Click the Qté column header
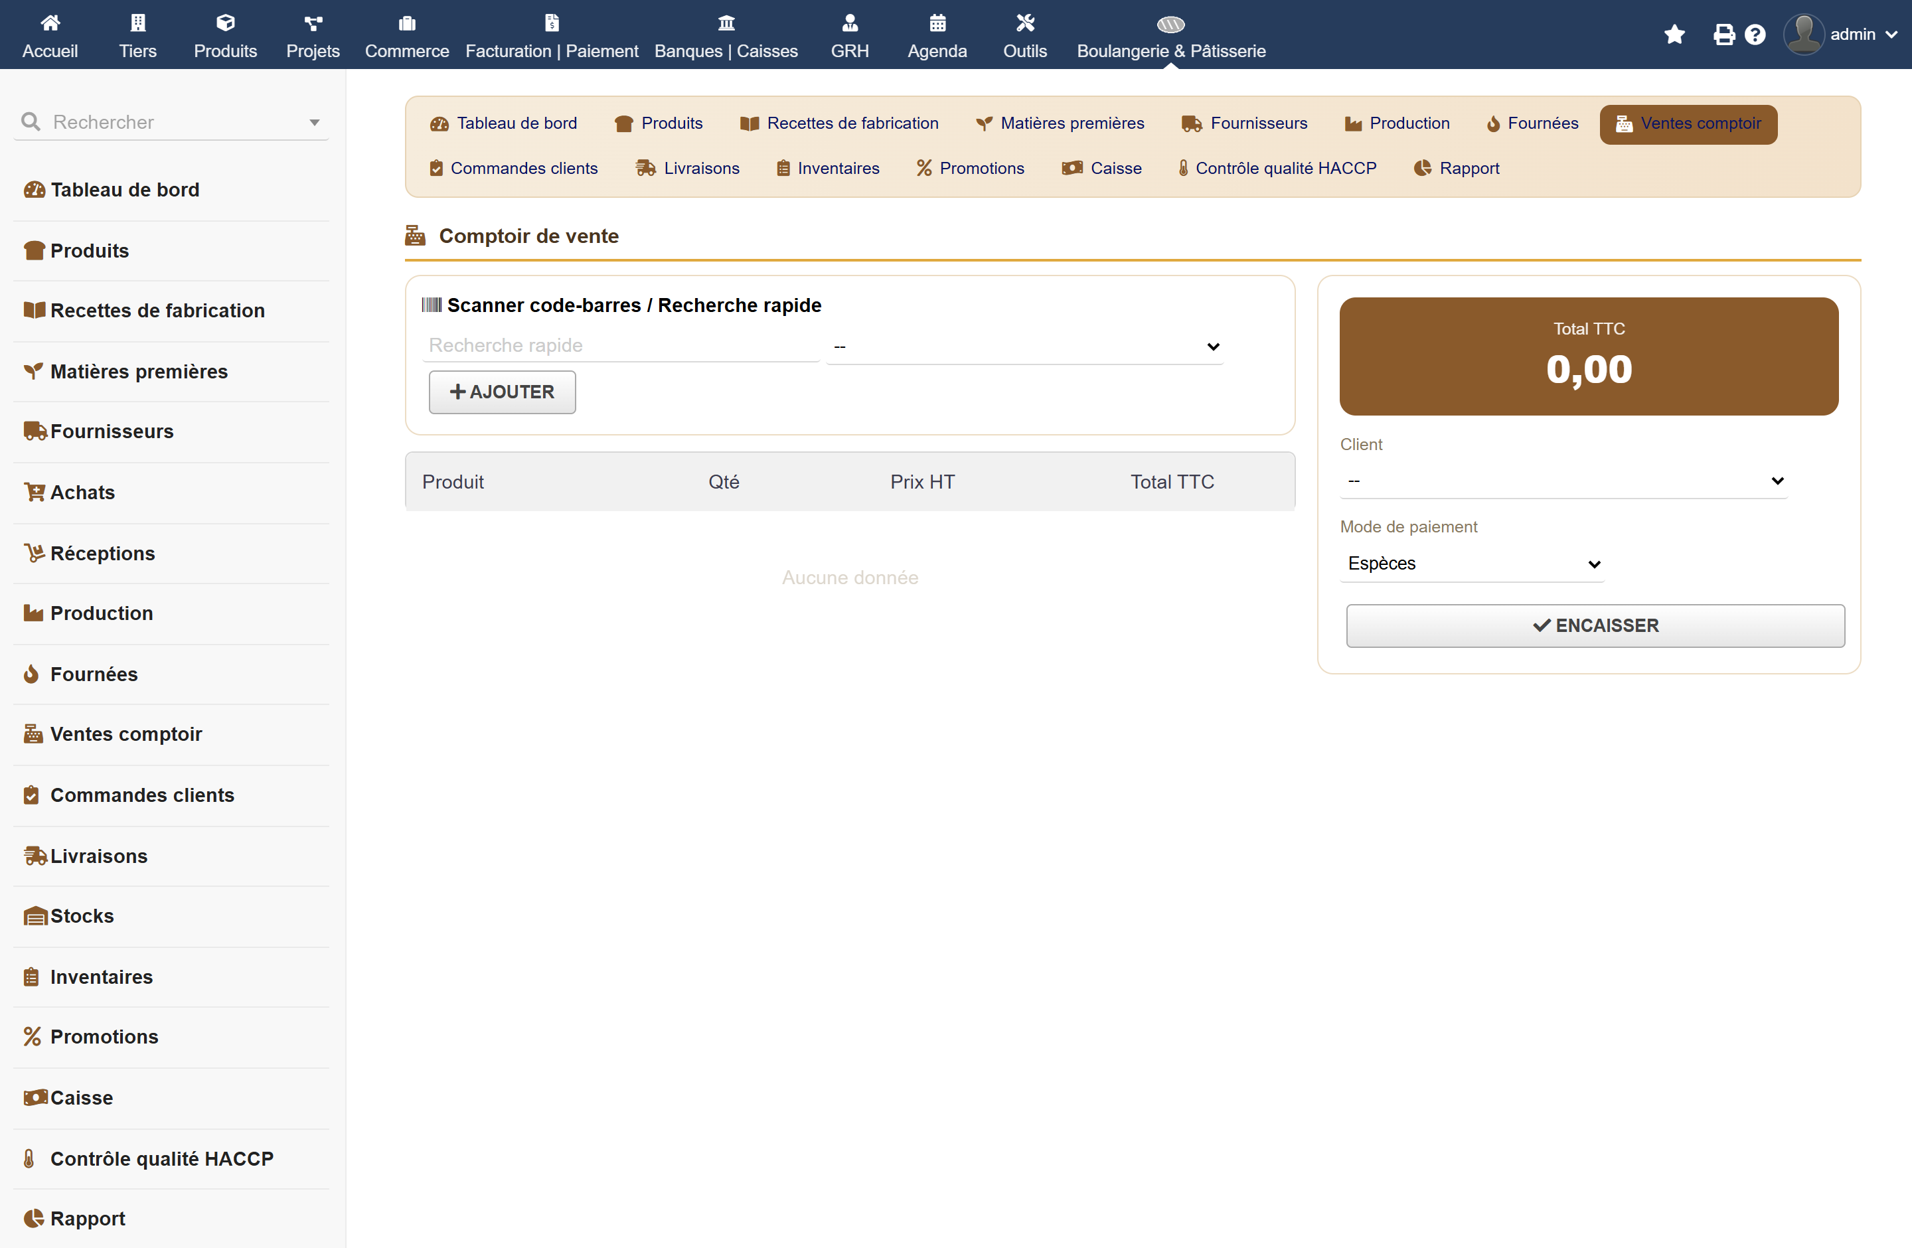Image resolution: width=1912 pixels, height=1248 pixels. pos(723,481)
